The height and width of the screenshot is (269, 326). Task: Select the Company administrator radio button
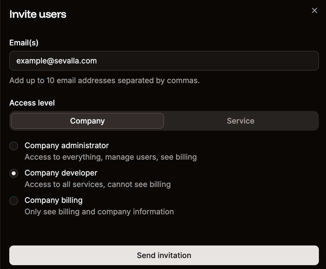14,146
